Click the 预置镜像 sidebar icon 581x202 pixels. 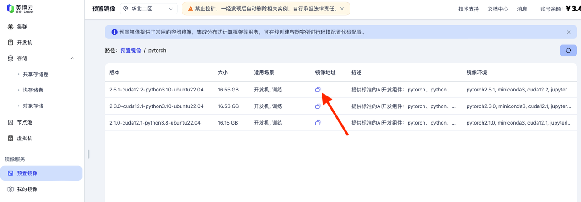click(10, 173)
